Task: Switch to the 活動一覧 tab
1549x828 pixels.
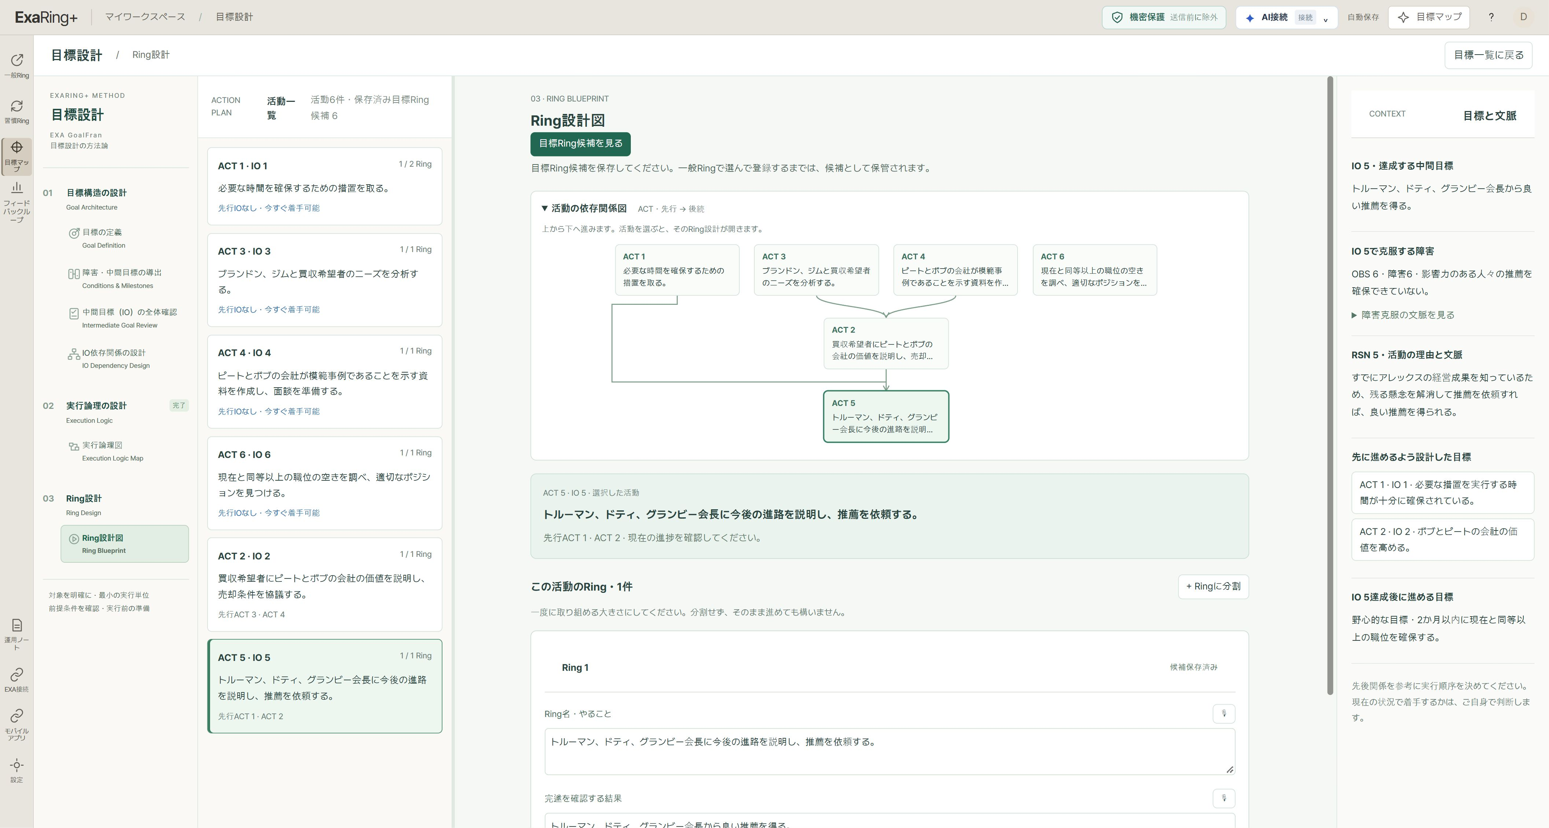Action: pyautogui.click(x=281, y=108)
